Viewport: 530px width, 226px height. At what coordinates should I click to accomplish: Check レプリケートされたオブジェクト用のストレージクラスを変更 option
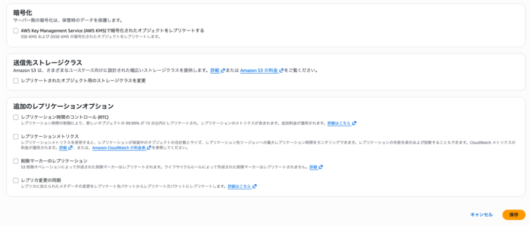click(x=16, y=81)
